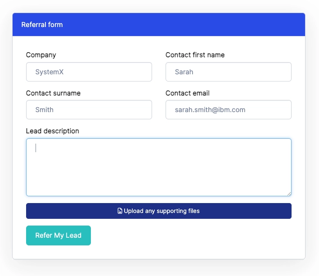Select the Contact surname label
The width and height of the screenshot is (319, 276).
click(x=53, y=93)
